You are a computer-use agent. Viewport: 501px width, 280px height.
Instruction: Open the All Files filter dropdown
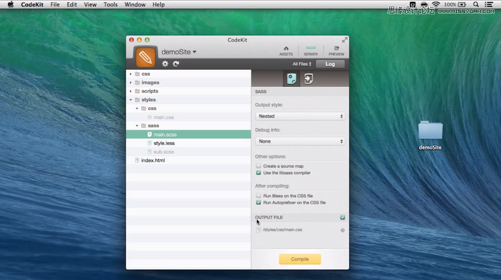302,64
